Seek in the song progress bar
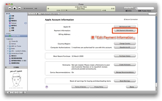 [81, 10]
